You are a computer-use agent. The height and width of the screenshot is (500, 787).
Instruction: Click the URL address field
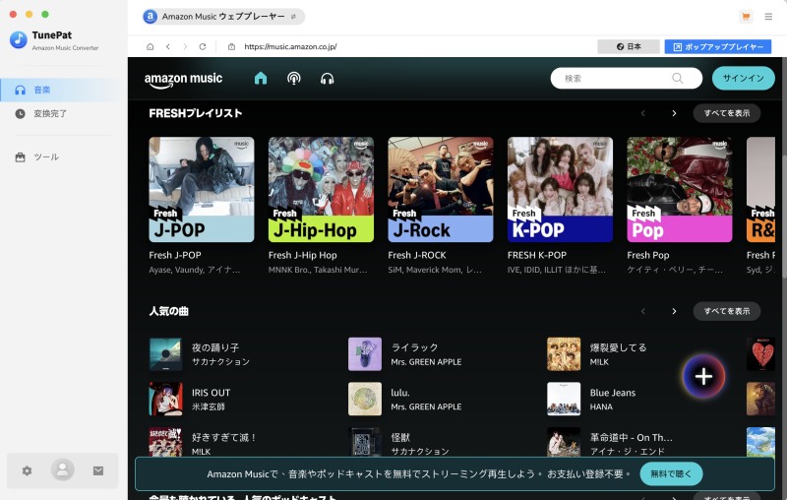(x=290, y=46)
